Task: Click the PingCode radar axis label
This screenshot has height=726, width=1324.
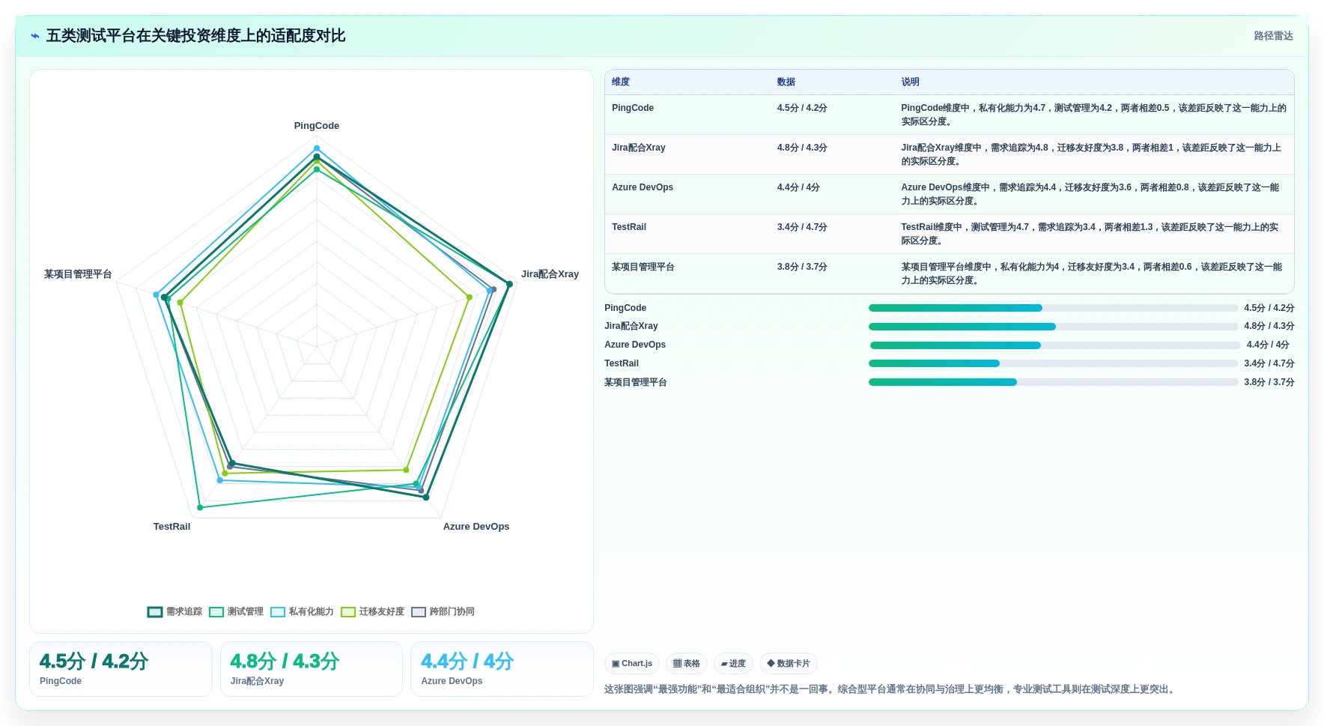Action: (x=317, y=126)
